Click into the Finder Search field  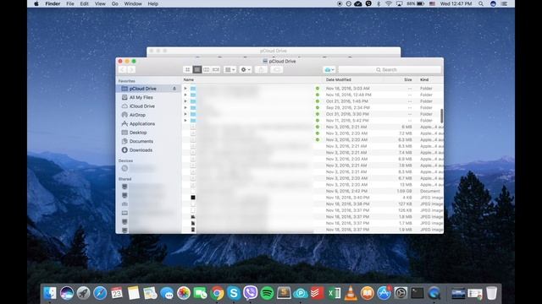(390, 69)
